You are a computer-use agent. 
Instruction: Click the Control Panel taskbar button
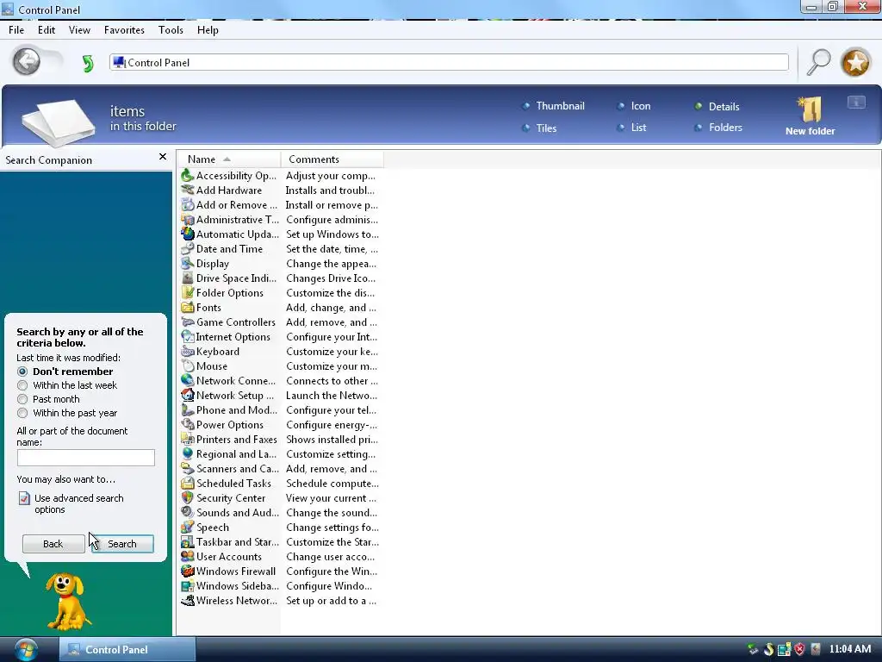coord(127,650)
